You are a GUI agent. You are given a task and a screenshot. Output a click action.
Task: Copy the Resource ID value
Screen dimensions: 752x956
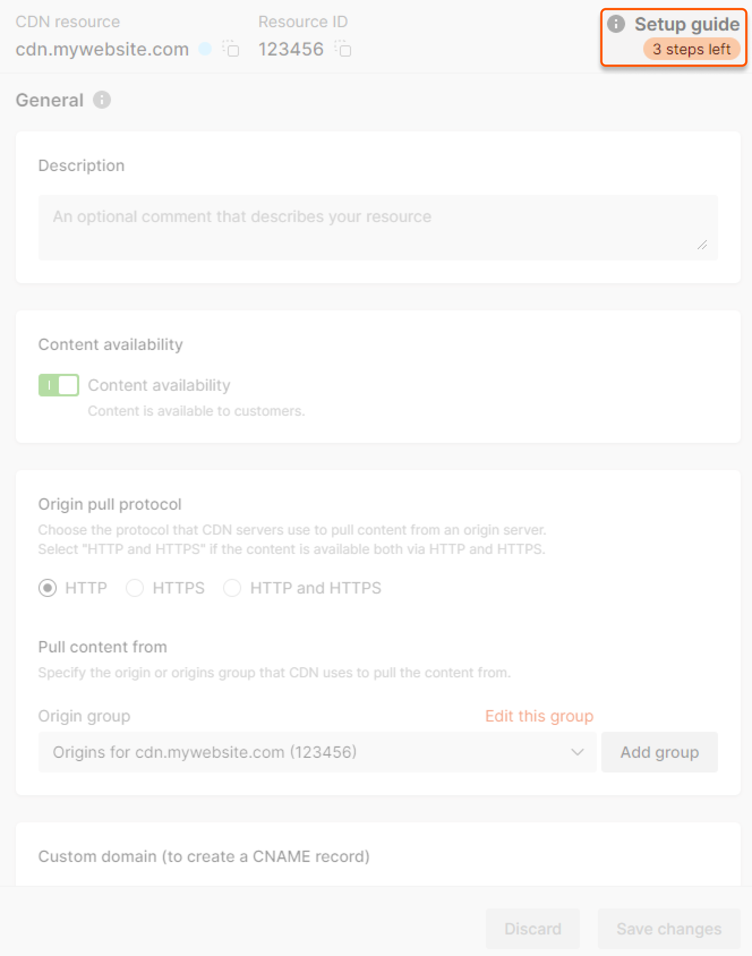click(x=343, y=49)
